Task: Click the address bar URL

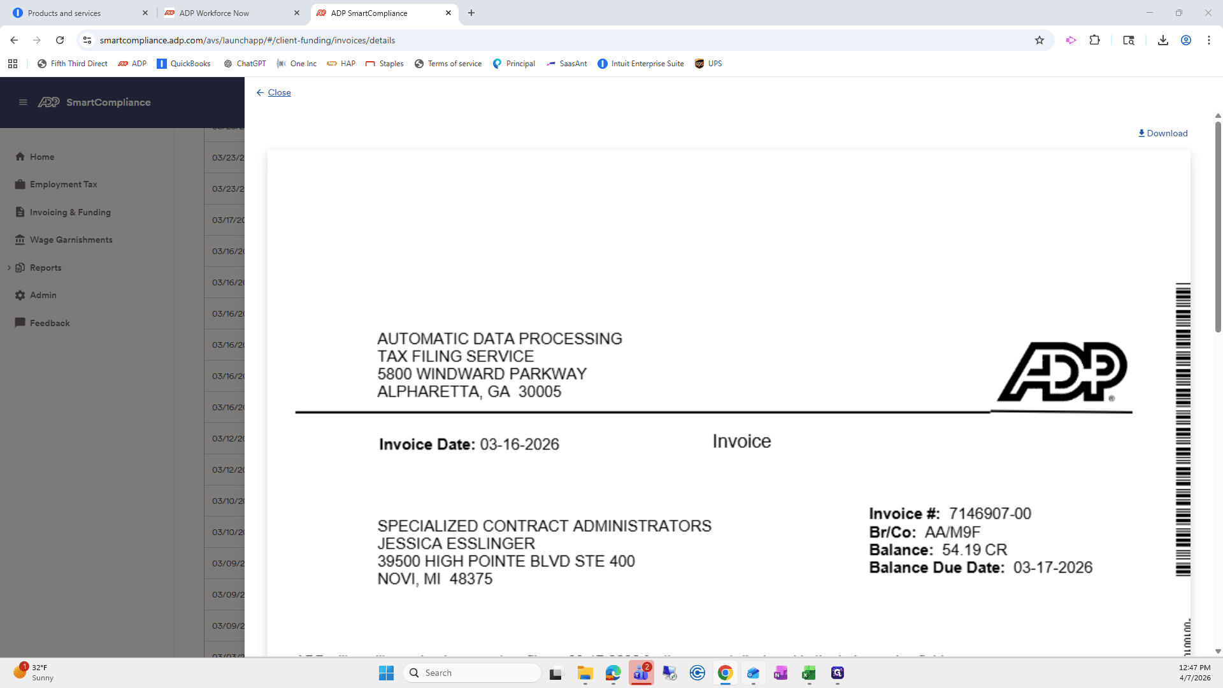Action: (247, 40)
